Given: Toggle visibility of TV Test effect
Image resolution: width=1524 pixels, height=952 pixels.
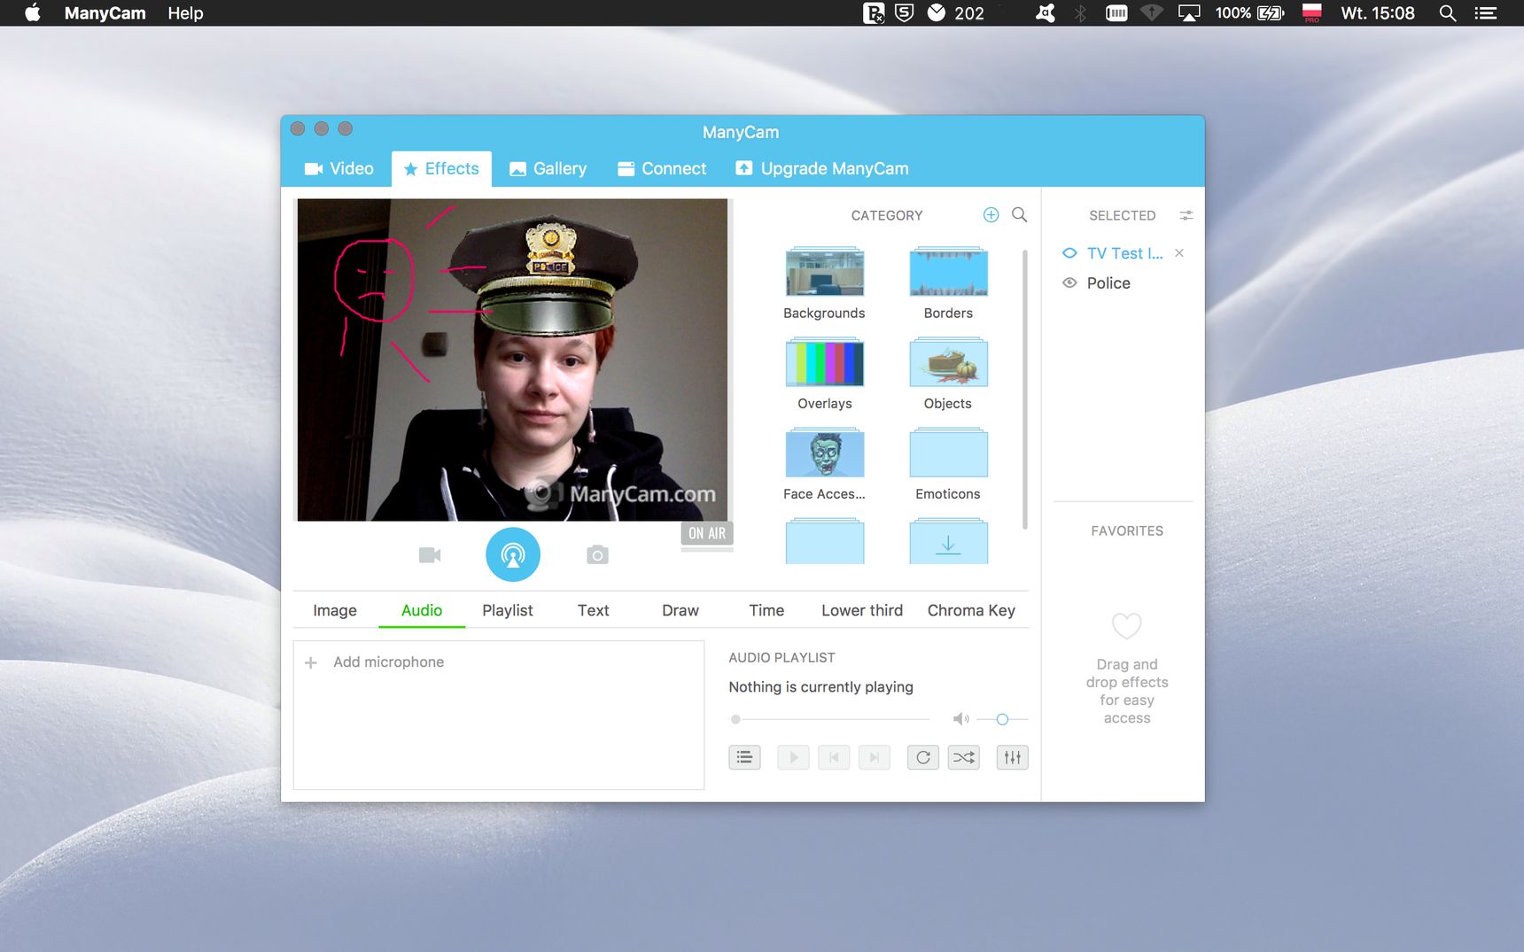Looking at the screenshot, I should pos(1069,253).
